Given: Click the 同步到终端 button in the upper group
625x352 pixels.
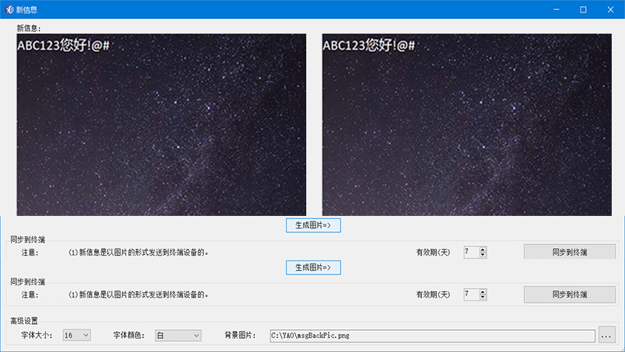Looking at the screenshot, I should click(x=570, y=252).
